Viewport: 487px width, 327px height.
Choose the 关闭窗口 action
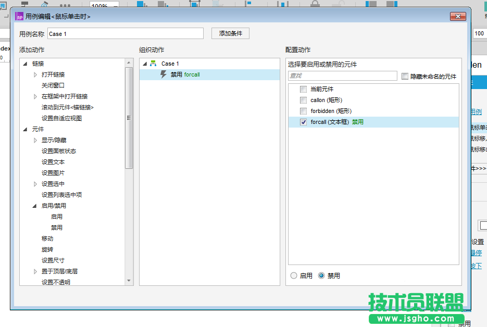click(x=53, y=85)
